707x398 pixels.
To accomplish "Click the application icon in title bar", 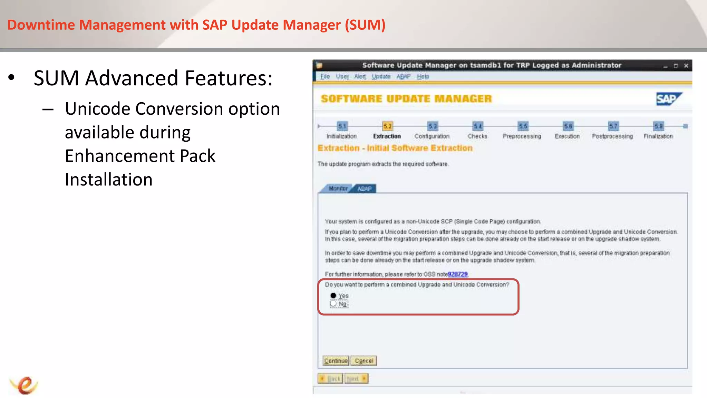I will [x=319, y=65].
